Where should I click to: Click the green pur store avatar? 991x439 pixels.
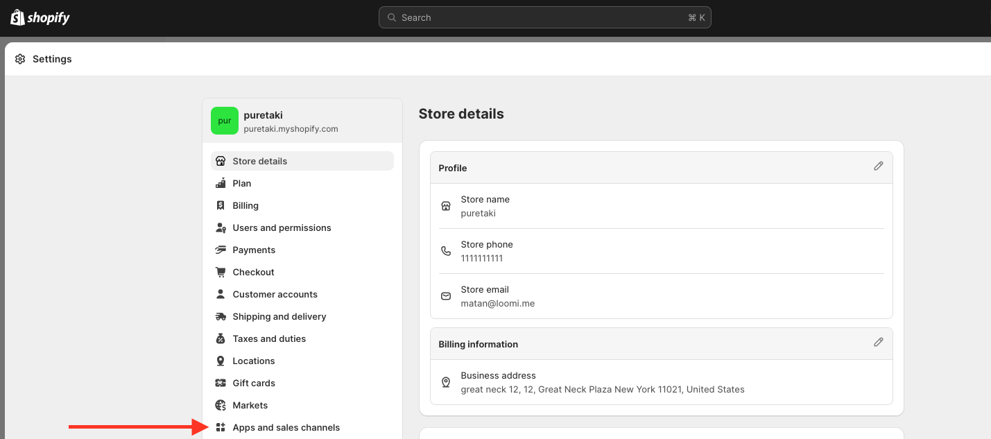pyautogui.click(x=225, y=121)
